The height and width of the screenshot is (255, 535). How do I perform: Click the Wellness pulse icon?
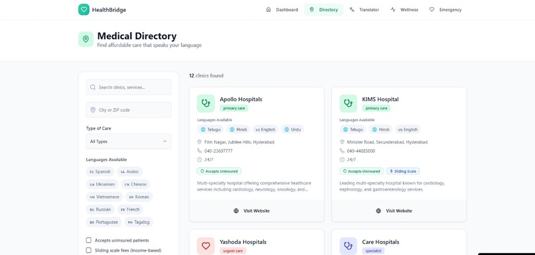(x=393, y=9)
